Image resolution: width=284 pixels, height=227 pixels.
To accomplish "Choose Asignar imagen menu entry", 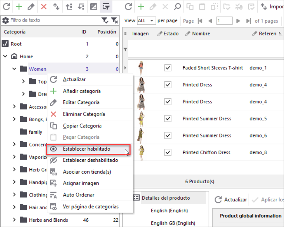I will pyautogui.click(x=90, y=183).
